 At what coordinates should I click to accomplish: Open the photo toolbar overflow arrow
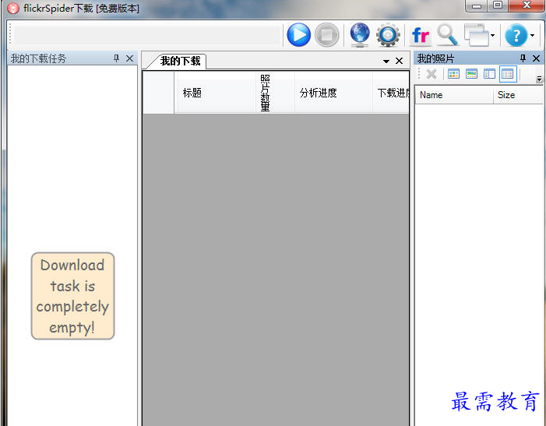539,79
